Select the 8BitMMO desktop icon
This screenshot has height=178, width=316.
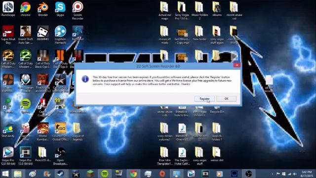(43, 33)
